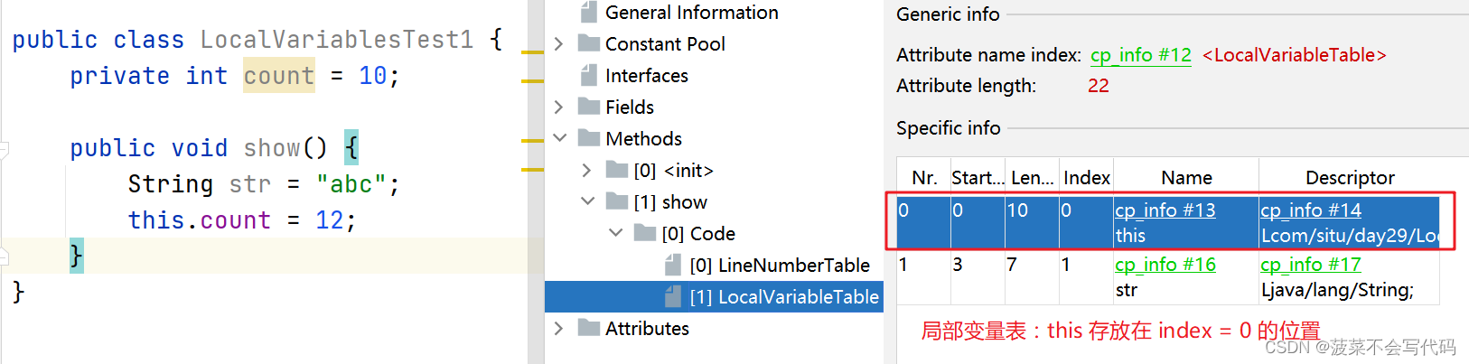Click the Name column header
This screenshot has height=364, width=1469.
[x=1186, y=177]
